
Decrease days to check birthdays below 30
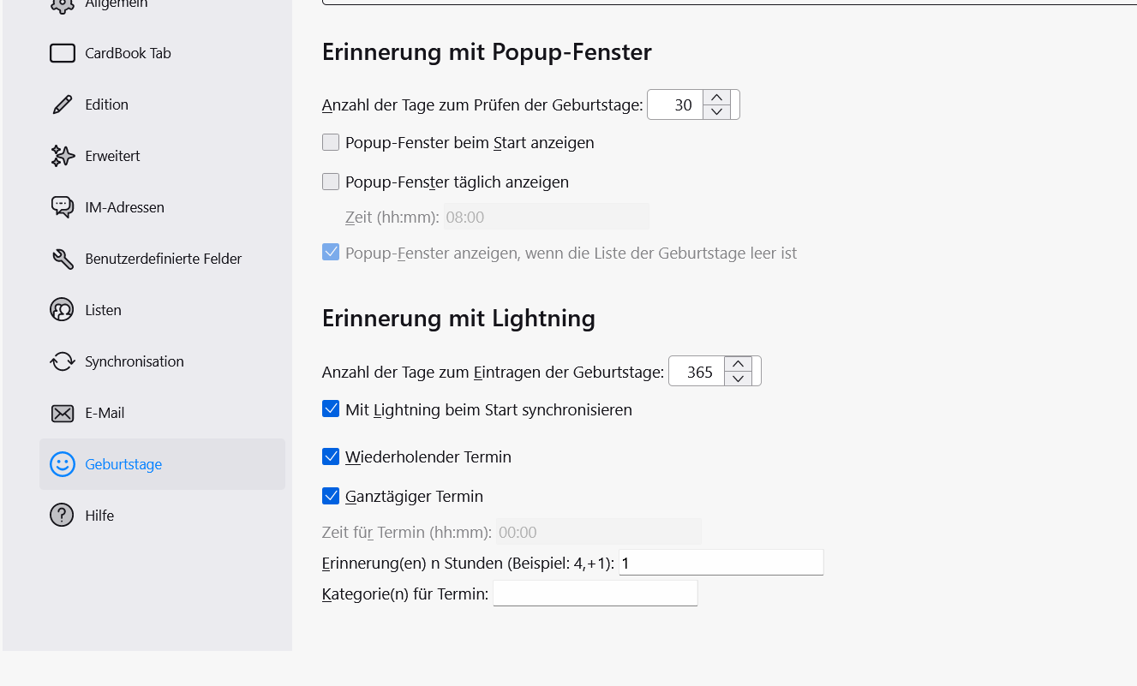point(716,112)
